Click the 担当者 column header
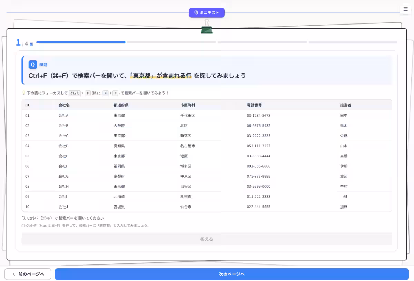Screen dimensions: 414x281 point(346,105)
